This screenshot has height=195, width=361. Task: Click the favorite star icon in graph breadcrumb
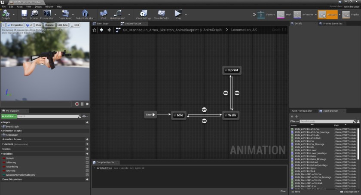point(95,30)
